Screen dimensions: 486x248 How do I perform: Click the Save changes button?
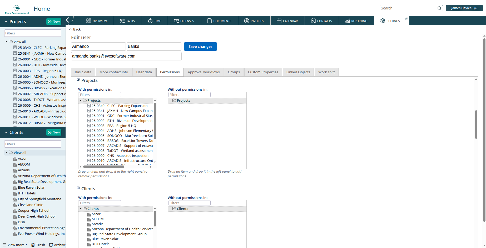tap(200, 47)
